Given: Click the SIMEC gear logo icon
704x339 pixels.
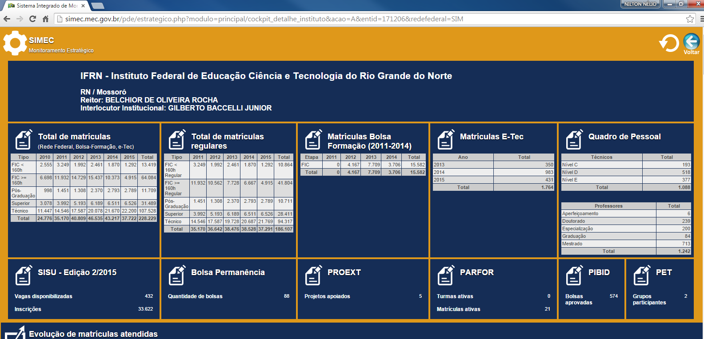Looking at the screenshot, I should tap(15, 43).
